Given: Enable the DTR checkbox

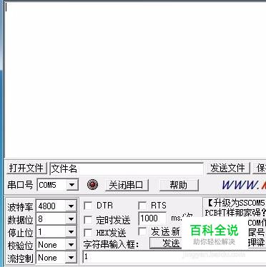Looking at the screenshot, I should point(88,206).
